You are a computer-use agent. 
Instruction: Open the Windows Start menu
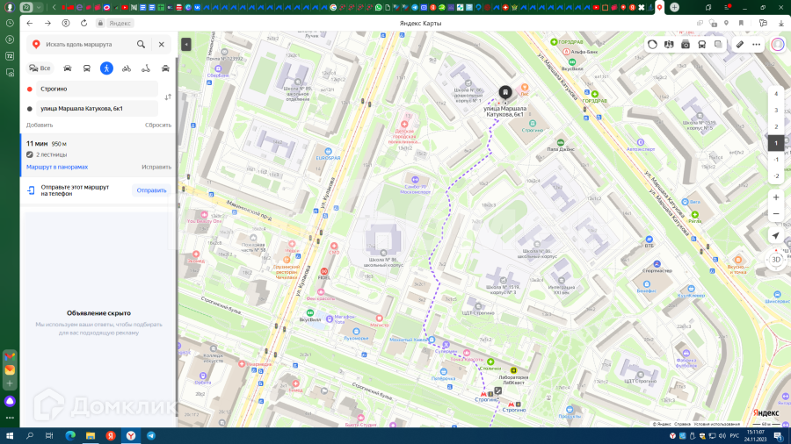[x=10, y=436]
